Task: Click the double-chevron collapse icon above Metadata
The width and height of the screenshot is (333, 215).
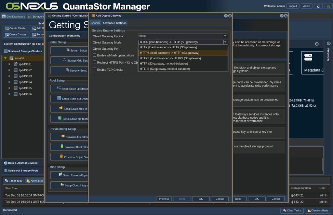Action: point(317,44)
